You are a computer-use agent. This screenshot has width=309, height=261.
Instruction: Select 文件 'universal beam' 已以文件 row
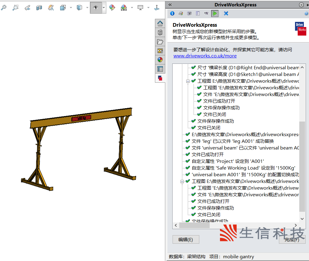(242, 148)
